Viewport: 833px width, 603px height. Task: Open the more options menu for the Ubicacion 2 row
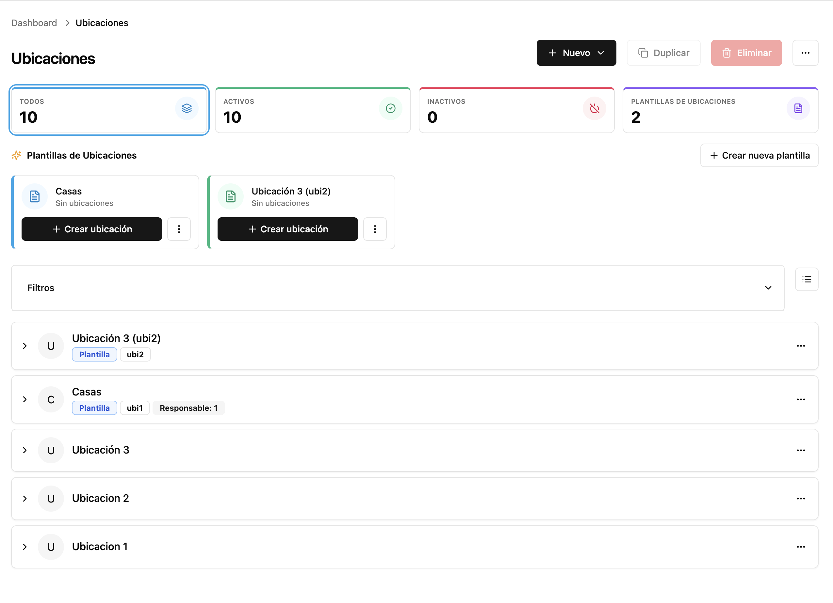(801, 499)
